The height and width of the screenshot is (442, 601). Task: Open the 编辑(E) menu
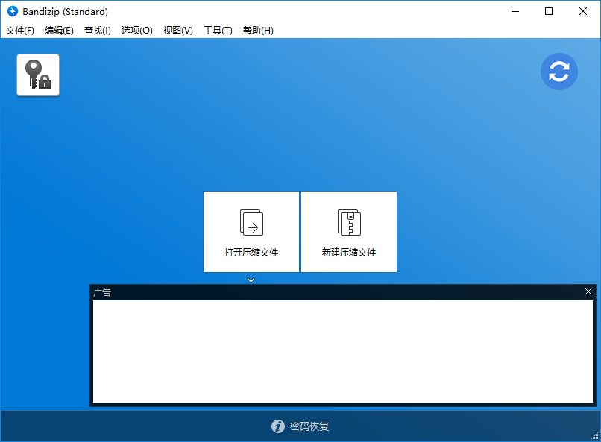[59, 31]
